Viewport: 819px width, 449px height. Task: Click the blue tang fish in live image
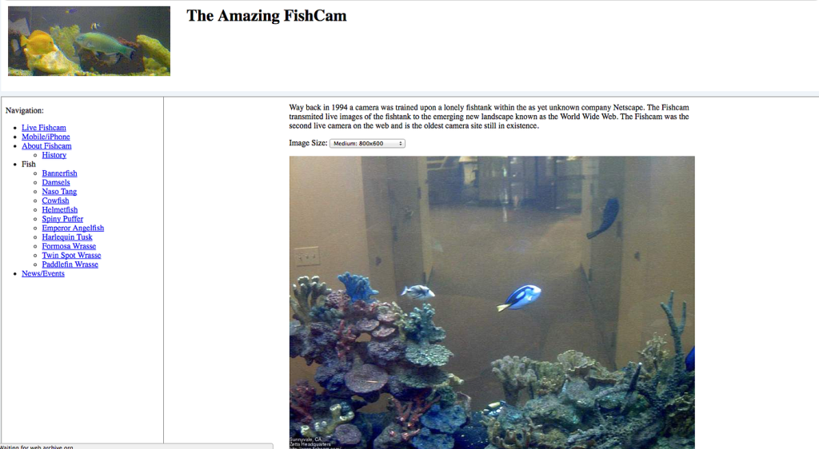tap(520, 297)
